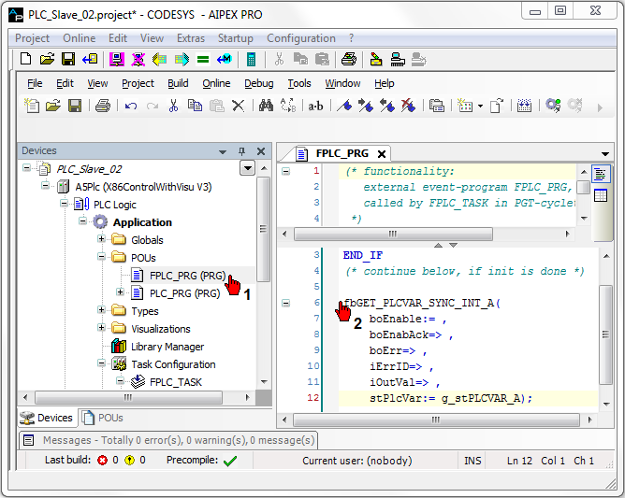
Task: Collapse the Application node
Action: (x=82, y=221)
